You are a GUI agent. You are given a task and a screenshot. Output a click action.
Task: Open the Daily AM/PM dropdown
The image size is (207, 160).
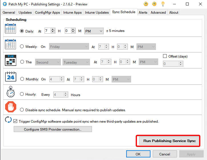point(94,31)
